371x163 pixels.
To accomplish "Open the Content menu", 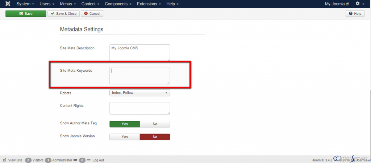I will (x=90, y=4).
